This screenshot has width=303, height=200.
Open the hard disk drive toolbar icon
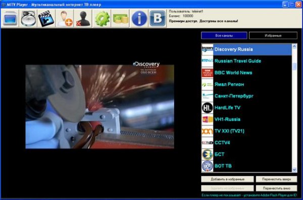28,19
